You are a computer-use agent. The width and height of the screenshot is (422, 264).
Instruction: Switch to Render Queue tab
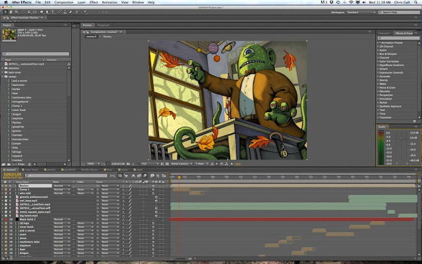point(90,170)
